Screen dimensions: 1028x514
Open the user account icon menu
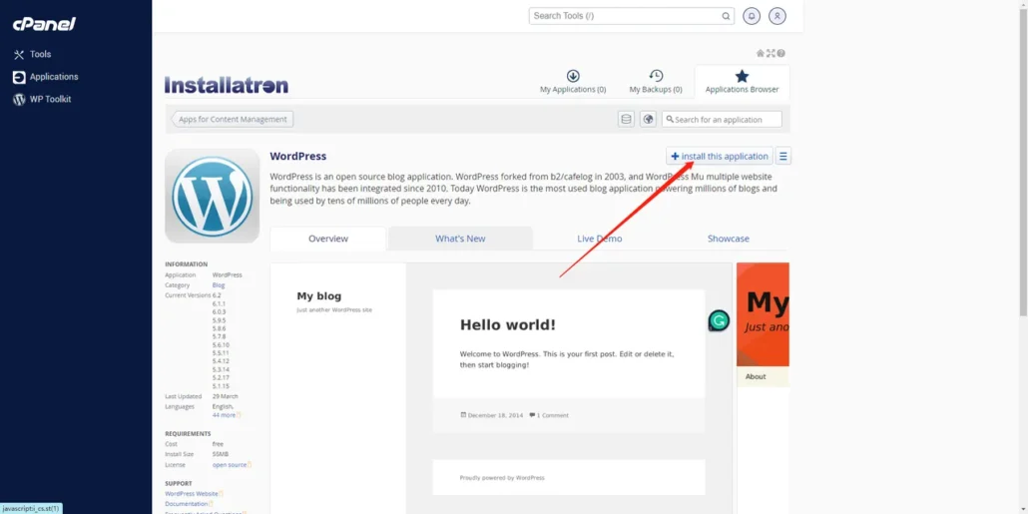[777, 16]
